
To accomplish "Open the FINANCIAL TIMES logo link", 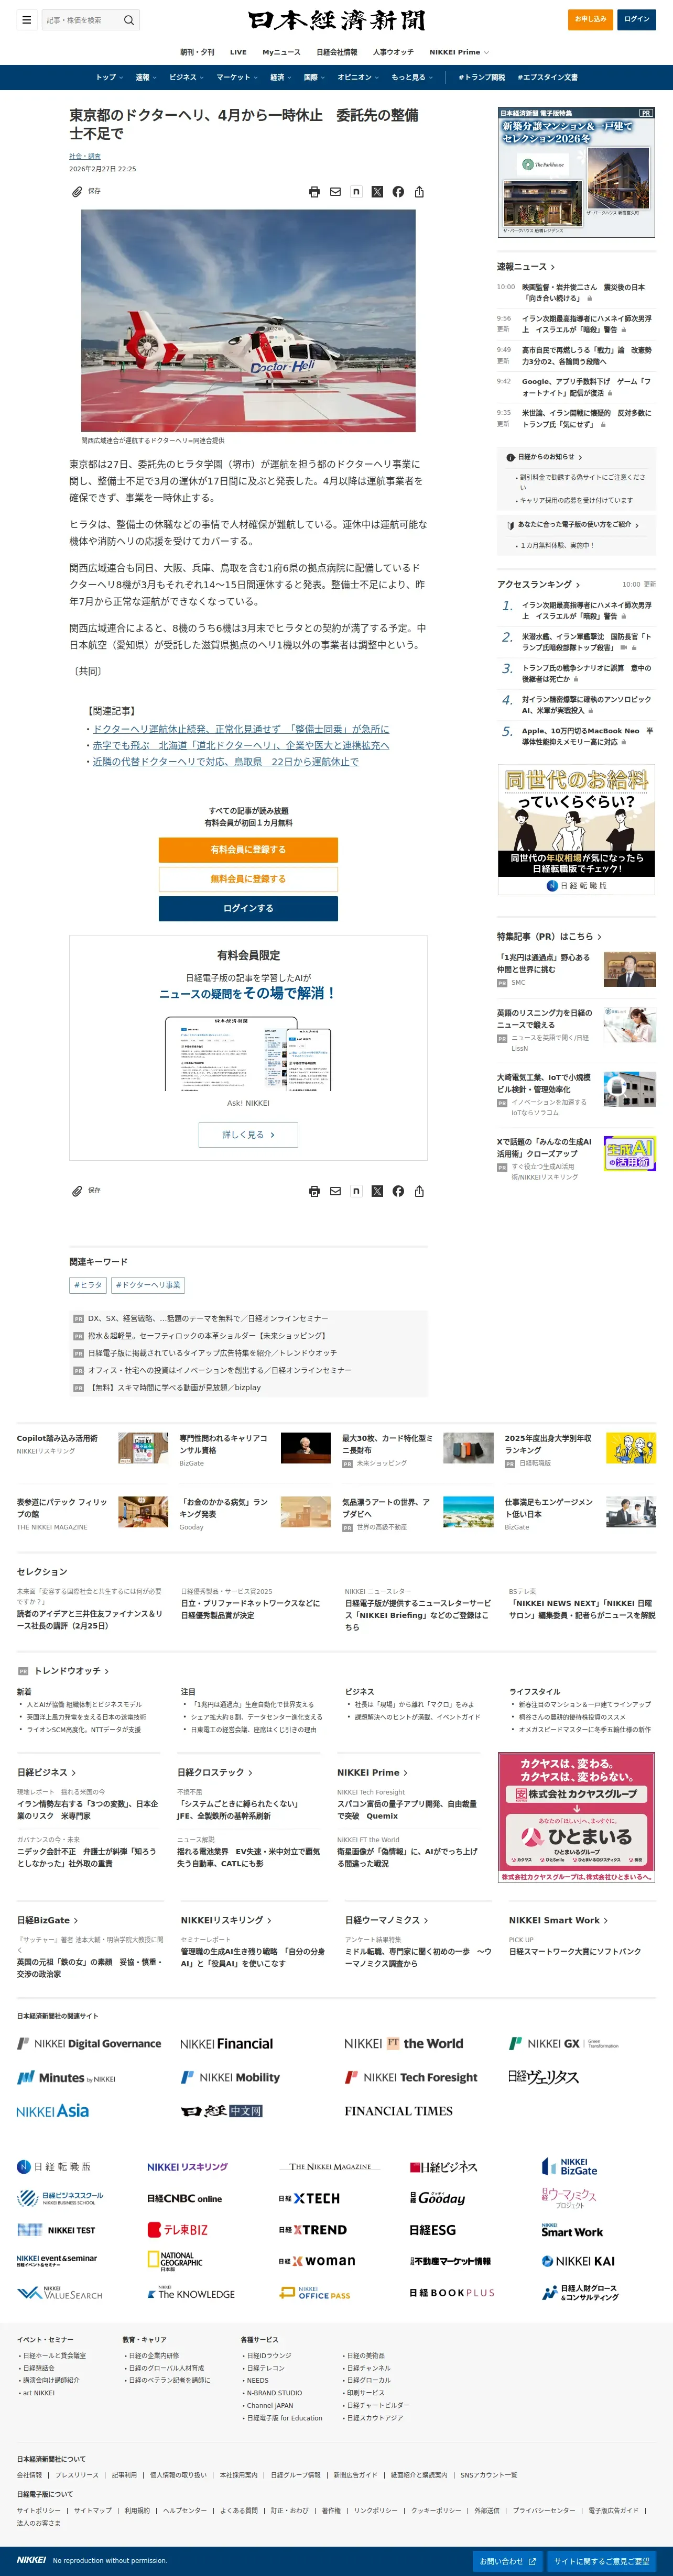I will pyautogui.click(x=398, y=2111).
